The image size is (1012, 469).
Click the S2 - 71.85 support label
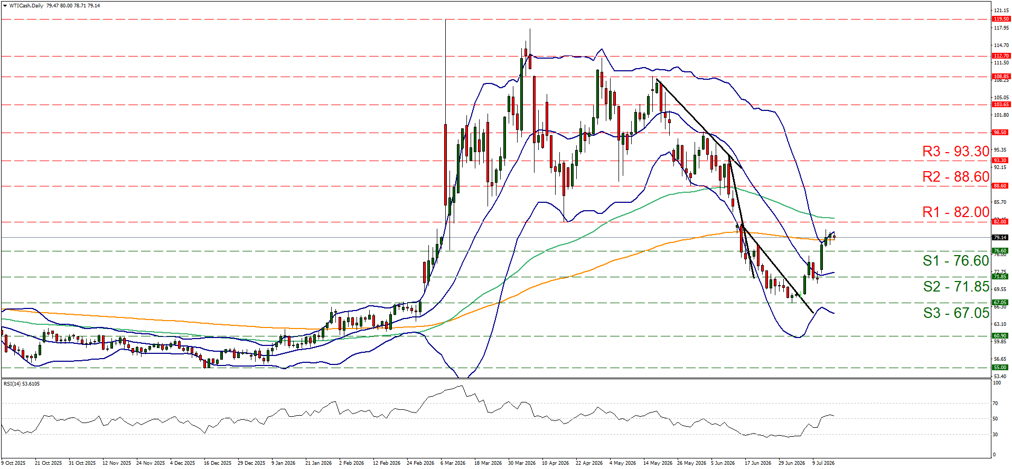click(x=956, y=287)
